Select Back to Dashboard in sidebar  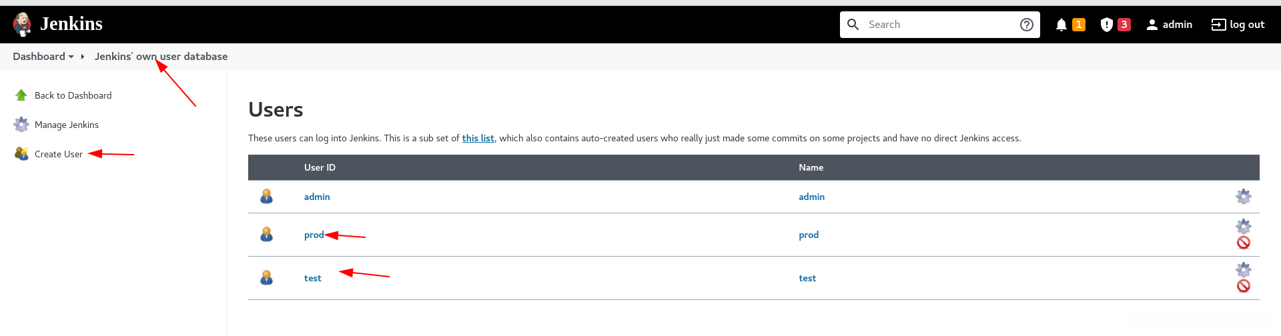pos(73,95)
